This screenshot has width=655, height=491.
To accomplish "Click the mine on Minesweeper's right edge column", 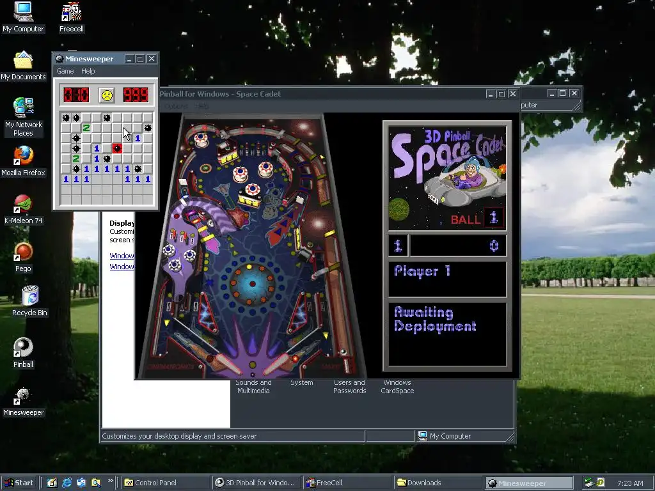I will tap(148, 128).
